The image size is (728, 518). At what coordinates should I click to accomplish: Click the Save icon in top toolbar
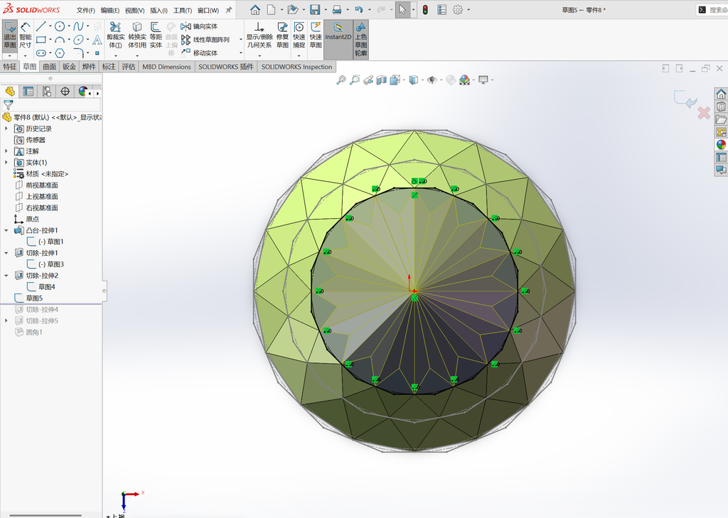[315, 10]
